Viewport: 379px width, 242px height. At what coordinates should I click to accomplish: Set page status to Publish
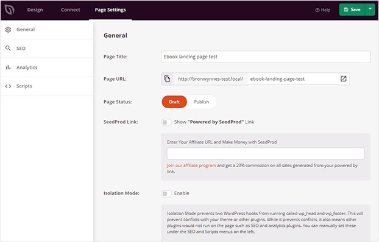[201, 102]
